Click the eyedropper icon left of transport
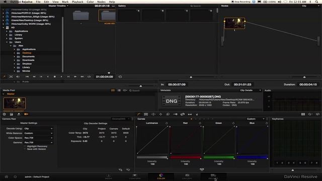This screenshot has height=181, width=322. tap(4, 77)
